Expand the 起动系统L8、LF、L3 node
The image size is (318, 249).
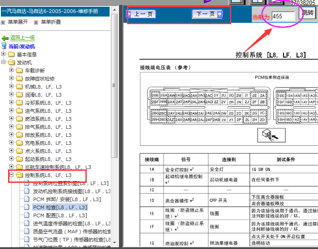11,159
